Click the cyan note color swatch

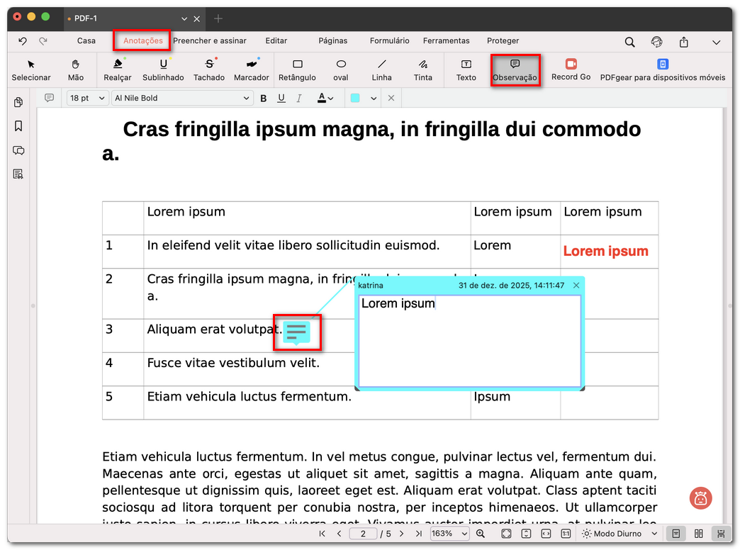(355, 98)
